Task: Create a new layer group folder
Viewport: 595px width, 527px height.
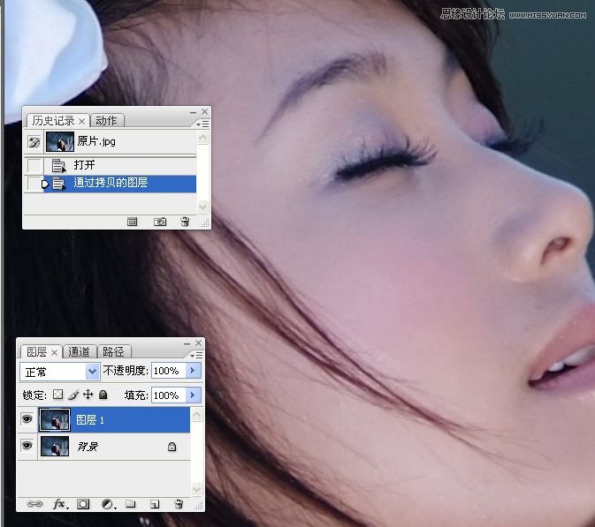Action: (131, 504)
